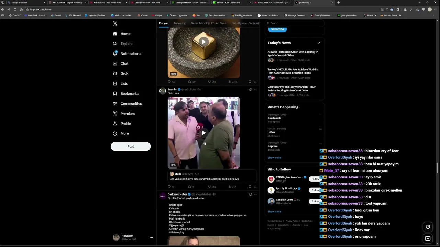Click Grok explain icon on DarkWeb Haber post
440x247 pixels.
click(x=250, y=194)
